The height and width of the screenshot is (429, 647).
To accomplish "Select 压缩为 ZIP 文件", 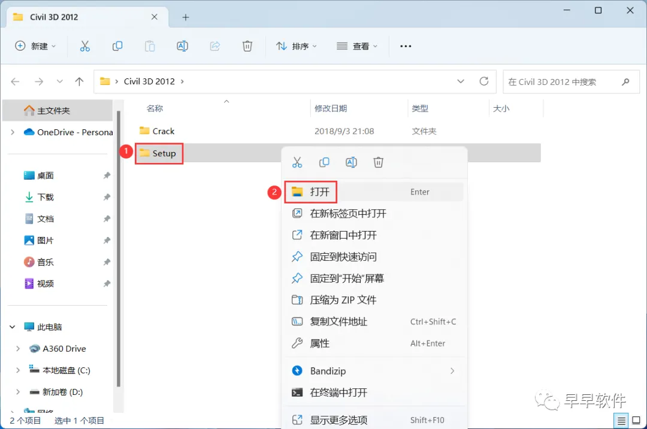I will tap(374, 300).
